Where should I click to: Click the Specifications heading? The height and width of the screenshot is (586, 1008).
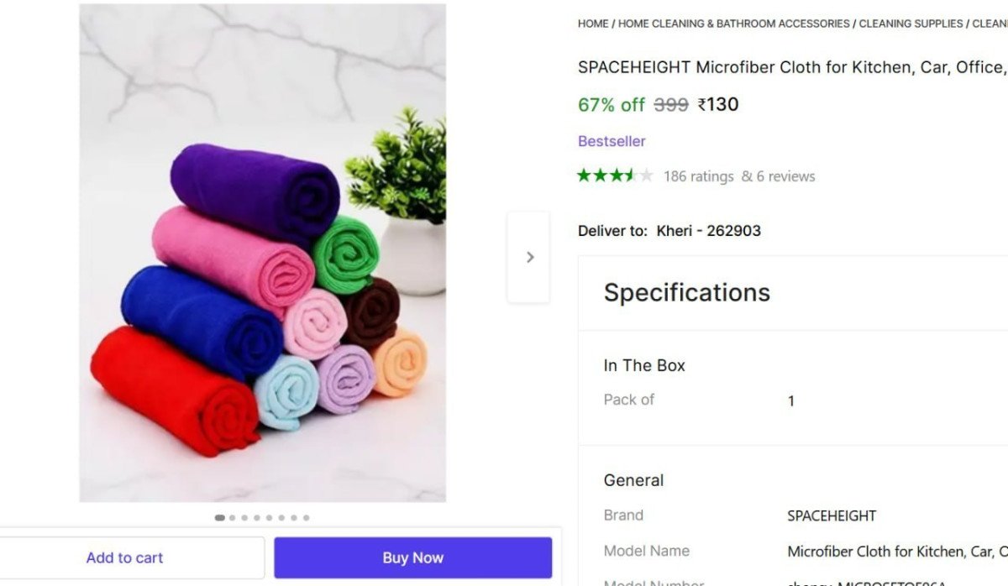(686, 292)
